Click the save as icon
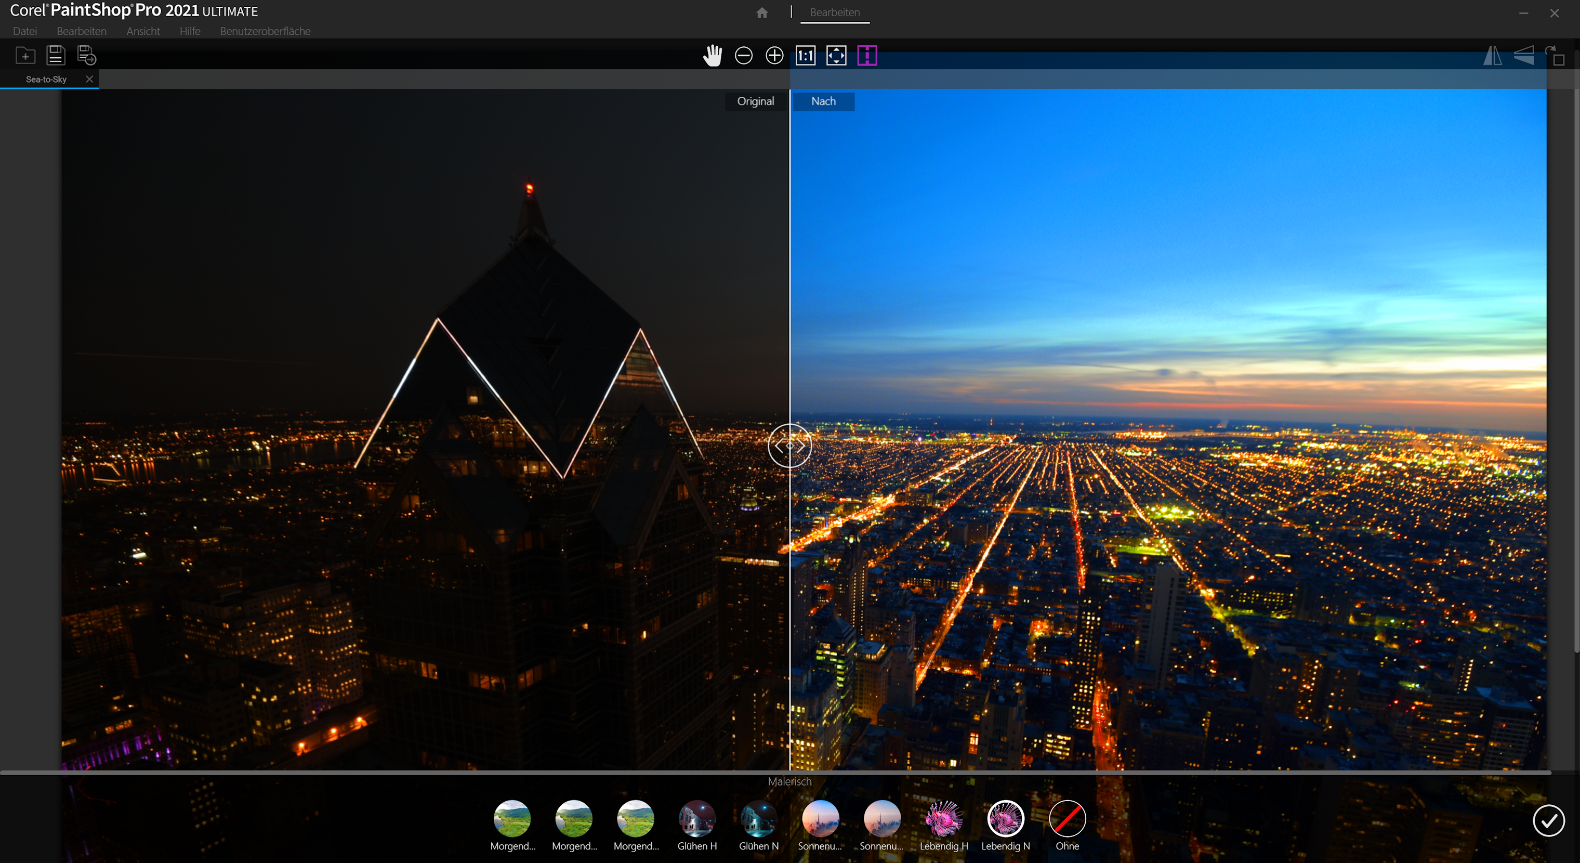The width and height of the screenshot is (1580, 863). 86,56
